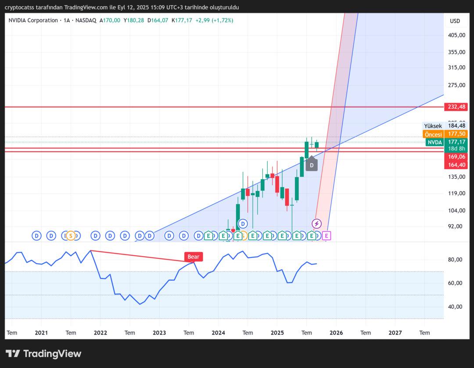
Task: Click the cryptocatss TradingView.com attribution header text
Action: click(122, 7)
